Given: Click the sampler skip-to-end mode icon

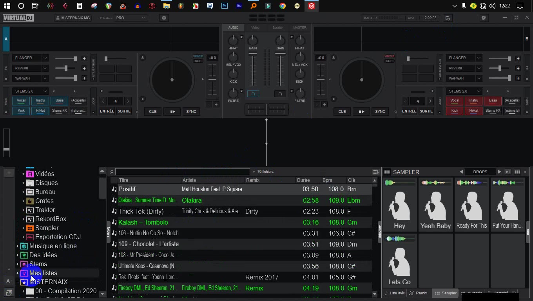Looking at the screenshot, I should [x=508, y=172].
